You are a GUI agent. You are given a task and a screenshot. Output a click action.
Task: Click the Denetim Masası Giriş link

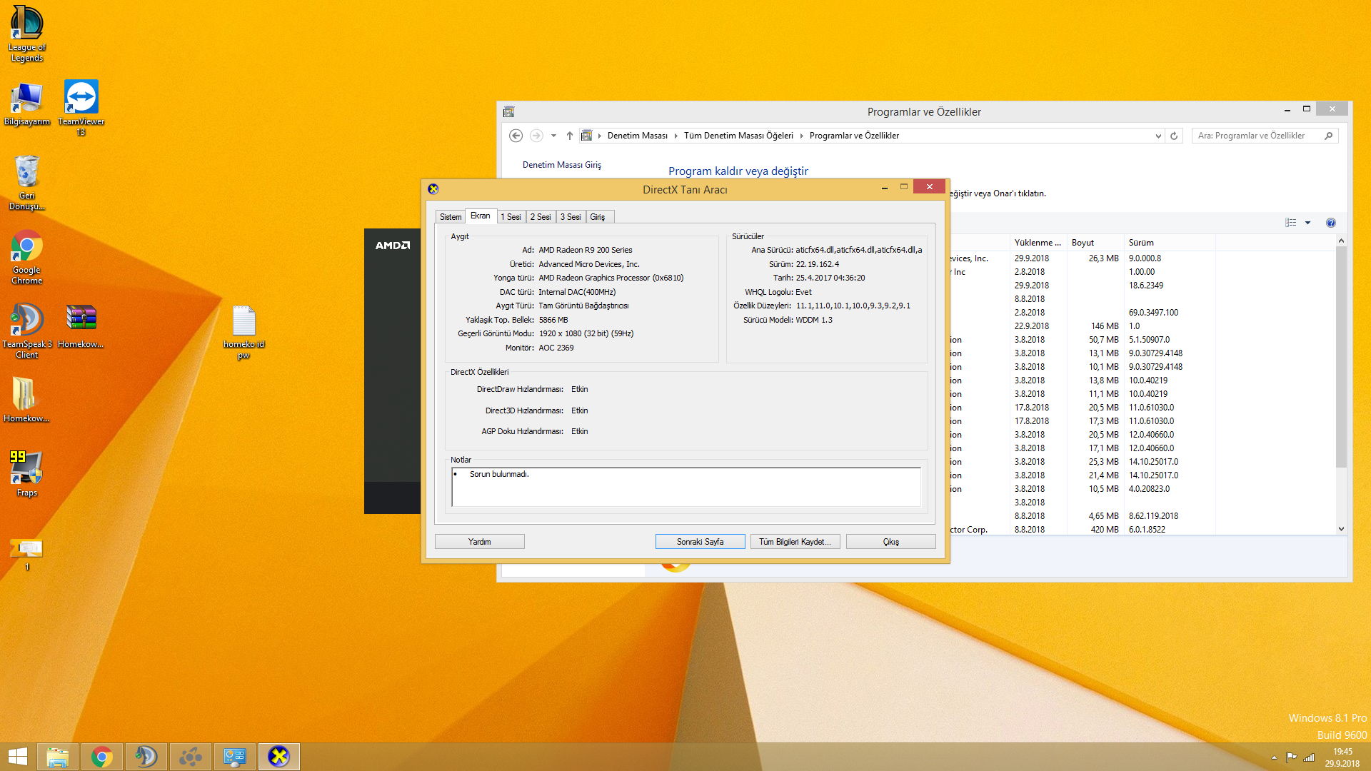[x=561, y=165]
